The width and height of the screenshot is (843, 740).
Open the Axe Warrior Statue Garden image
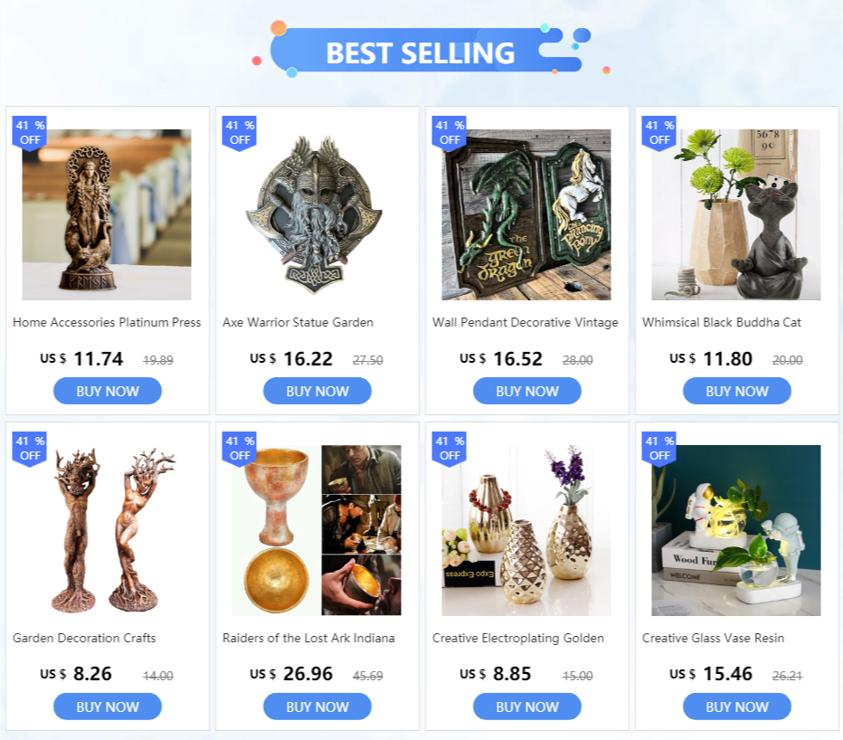coord(317,214)
